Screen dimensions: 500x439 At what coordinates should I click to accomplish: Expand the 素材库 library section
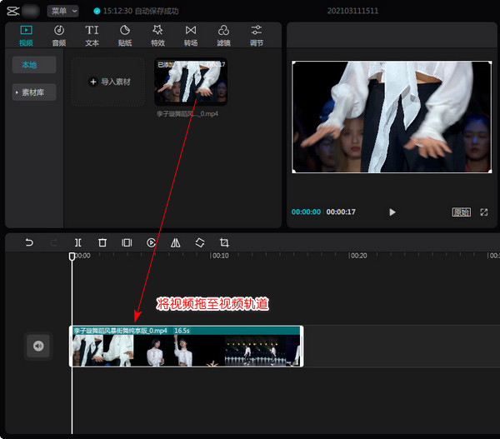pyautogui.click(x=34, y=92)
